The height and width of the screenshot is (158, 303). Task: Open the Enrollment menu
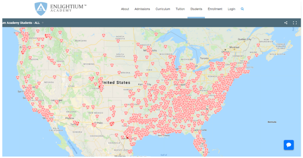tap(215, 9)
